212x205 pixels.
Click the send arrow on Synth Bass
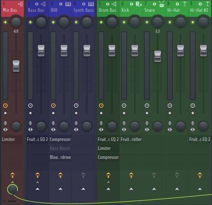(x=83, y=189)
